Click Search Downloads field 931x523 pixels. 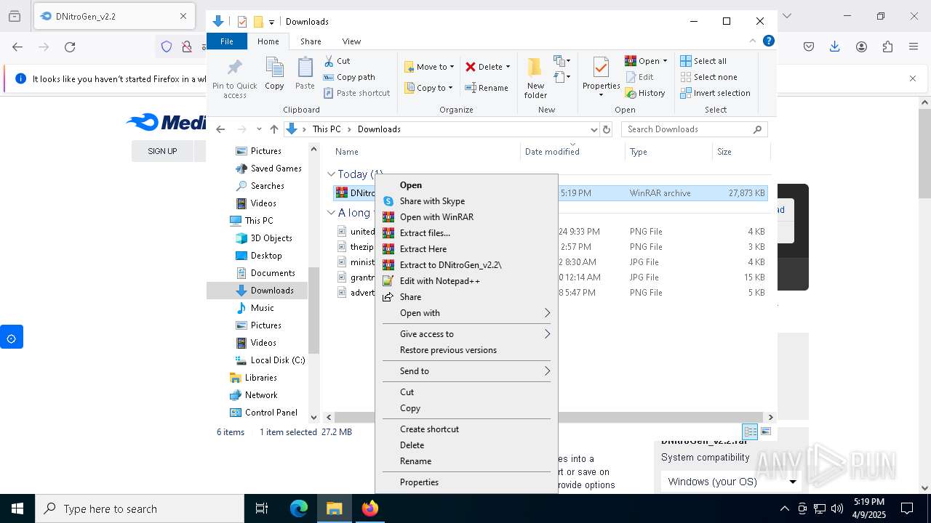click(695, 129)
